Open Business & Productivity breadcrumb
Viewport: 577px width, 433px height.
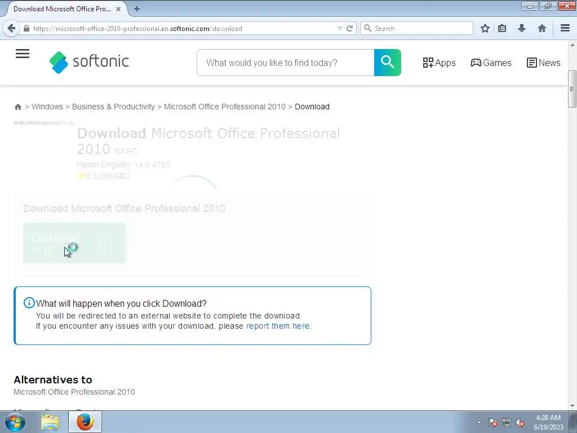(113, 107)
